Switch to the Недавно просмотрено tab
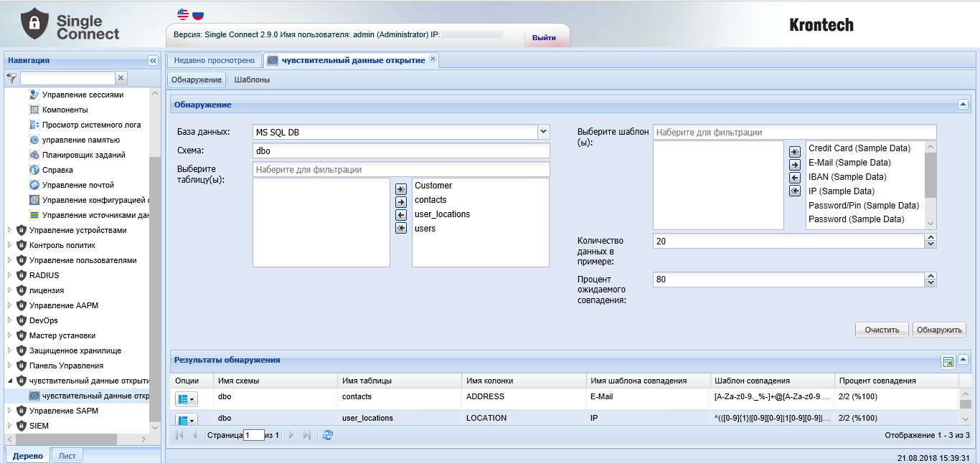Viewport: 980px width, 463px height. click(215, 60)
